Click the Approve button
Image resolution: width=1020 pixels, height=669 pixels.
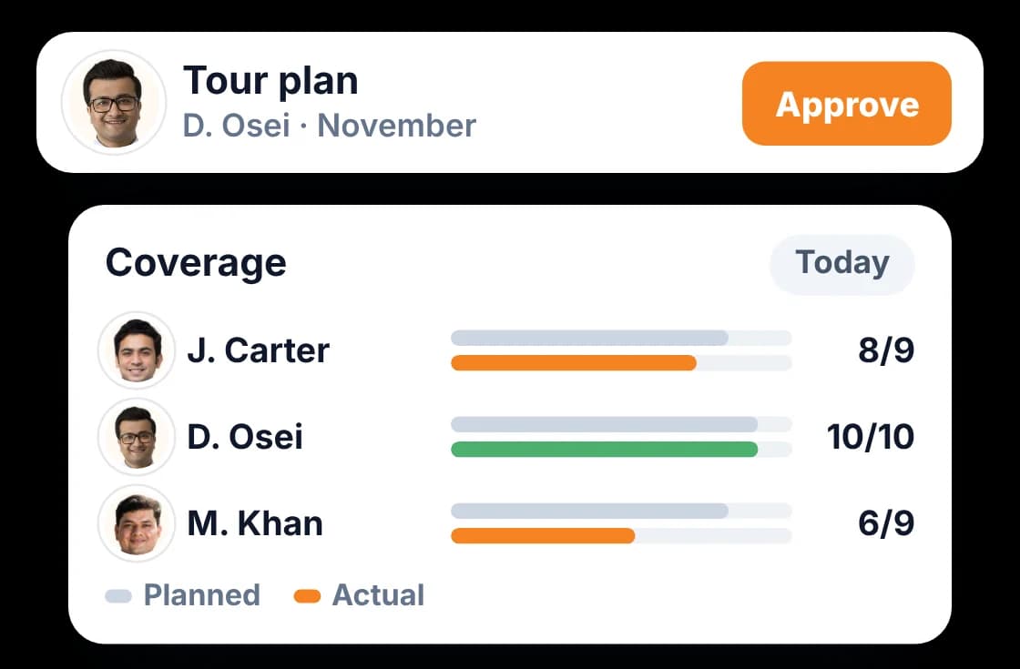pyautogui.click(x=846, y=104)
